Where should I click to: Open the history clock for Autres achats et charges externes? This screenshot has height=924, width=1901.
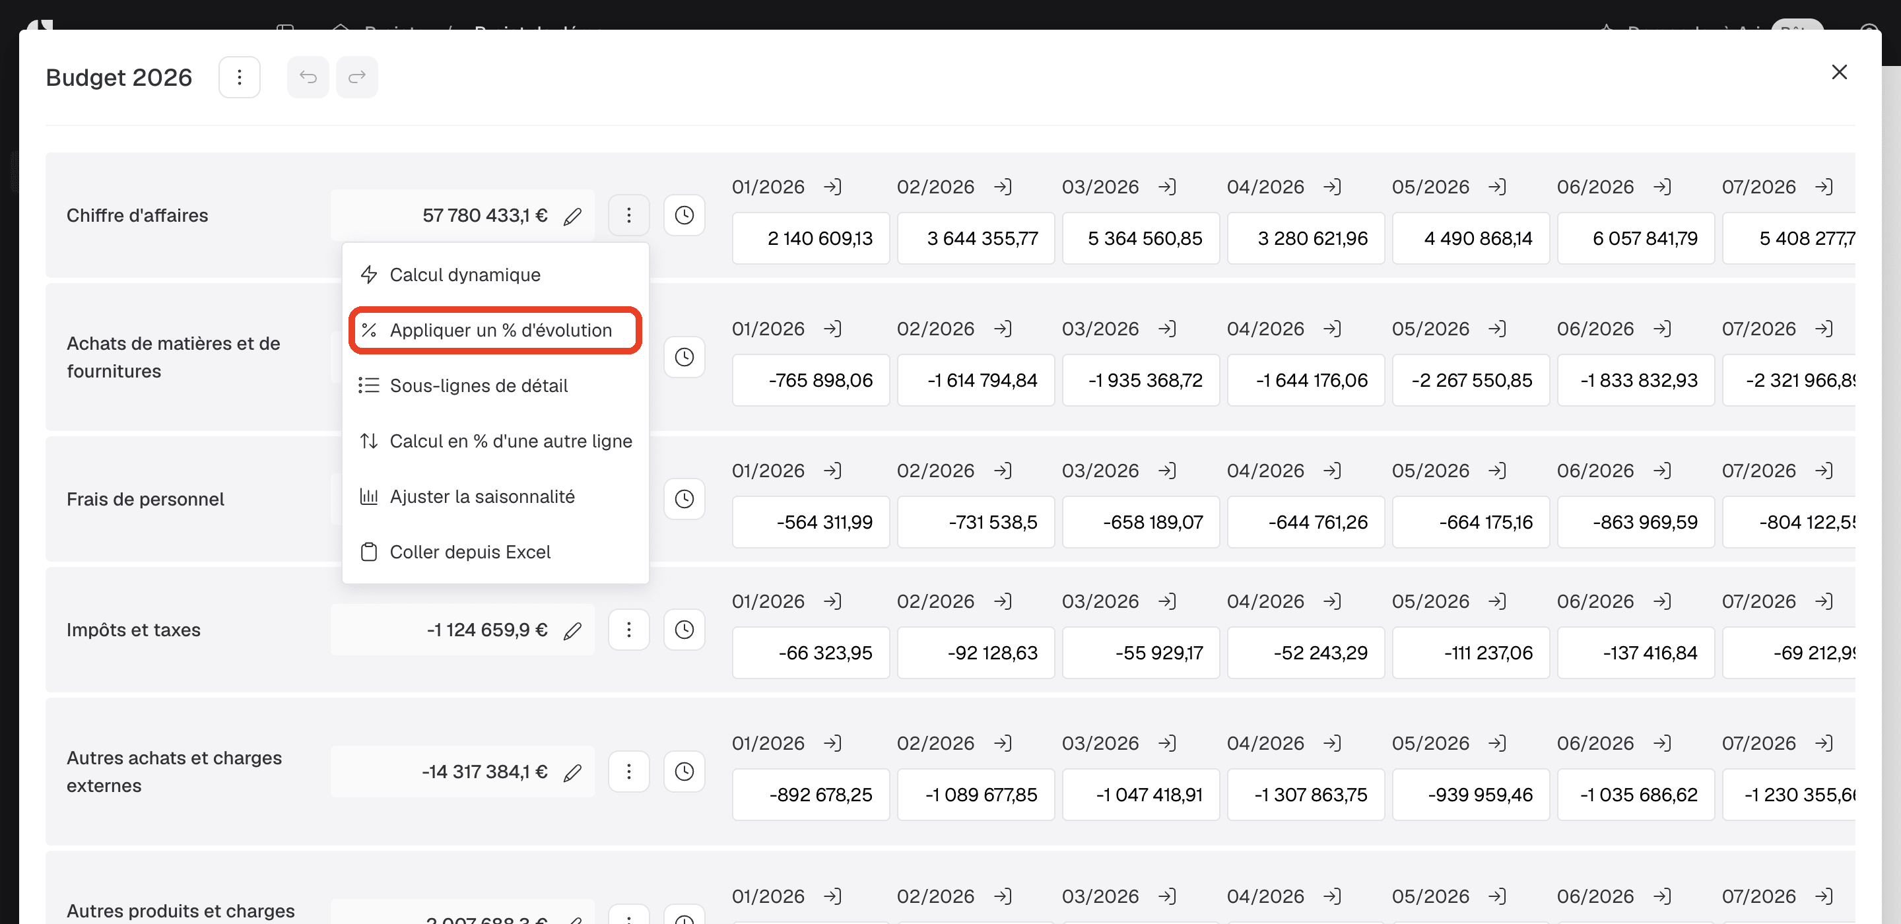click(x=684, y=772)
